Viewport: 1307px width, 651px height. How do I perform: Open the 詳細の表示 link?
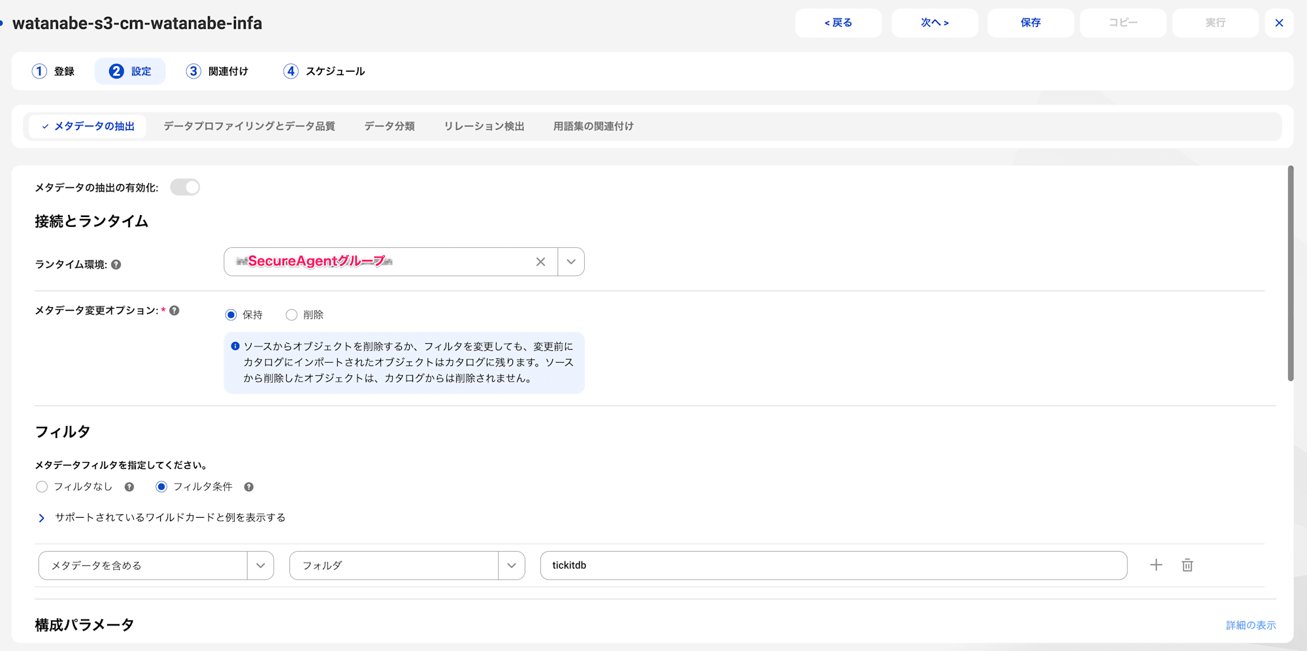click(x=1251, y=626)
